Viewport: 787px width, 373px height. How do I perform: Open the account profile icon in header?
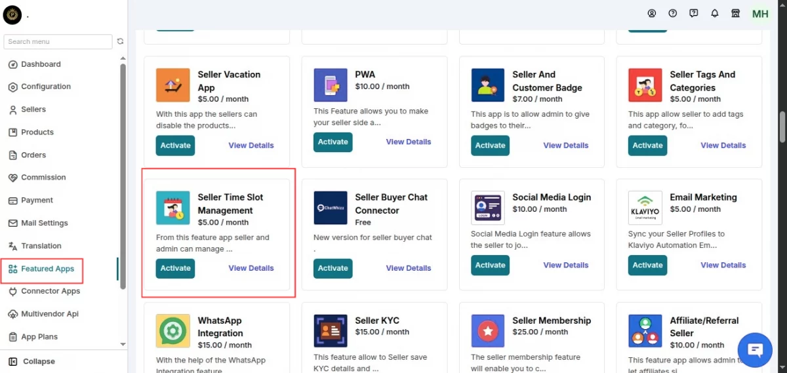pyautogui.click(x=652, y=13)
